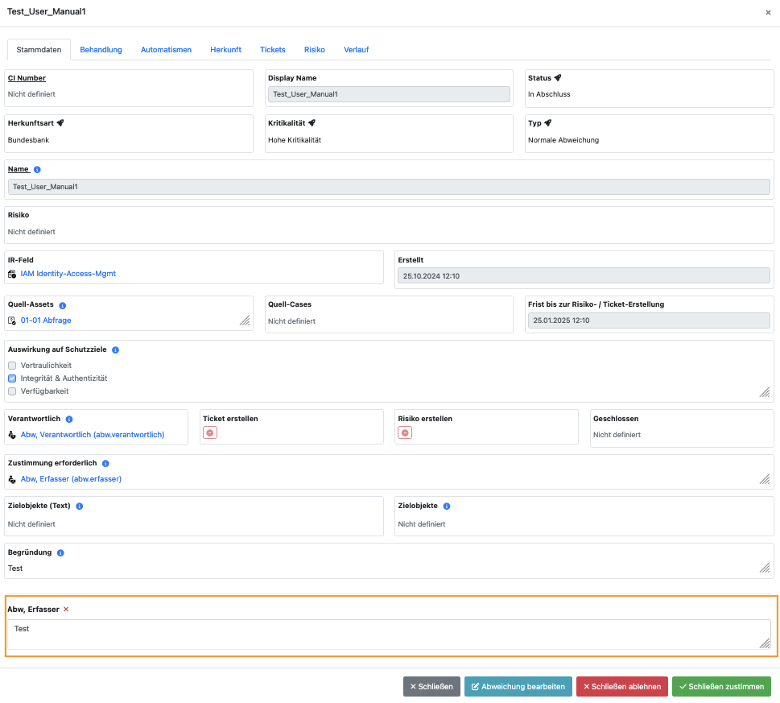Open the Verlauf tab
This screenshot has width=780, height=703.
tap(356, 50)
